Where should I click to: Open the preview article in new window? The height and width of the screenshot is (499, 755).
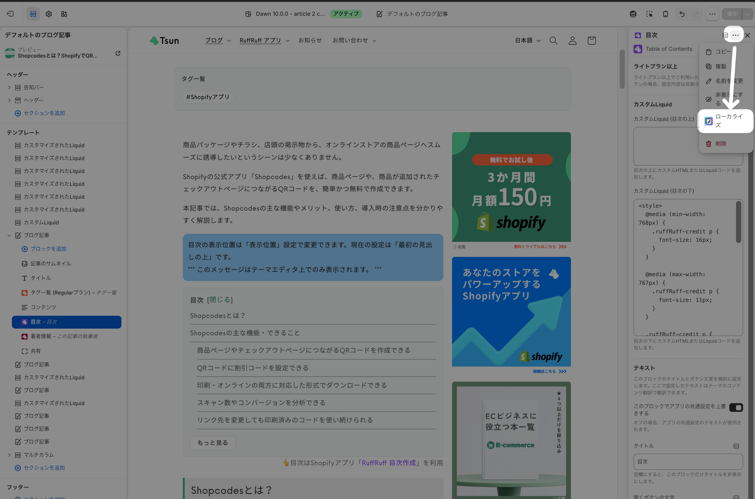[118, 53]
